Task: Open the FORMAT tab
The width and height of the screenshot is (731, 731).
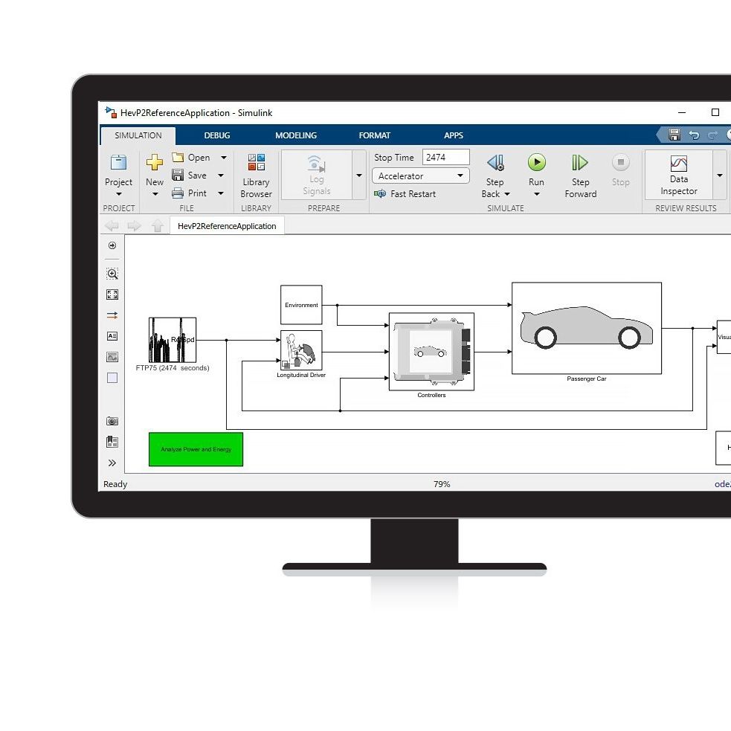Action: [x=374, y=135]
